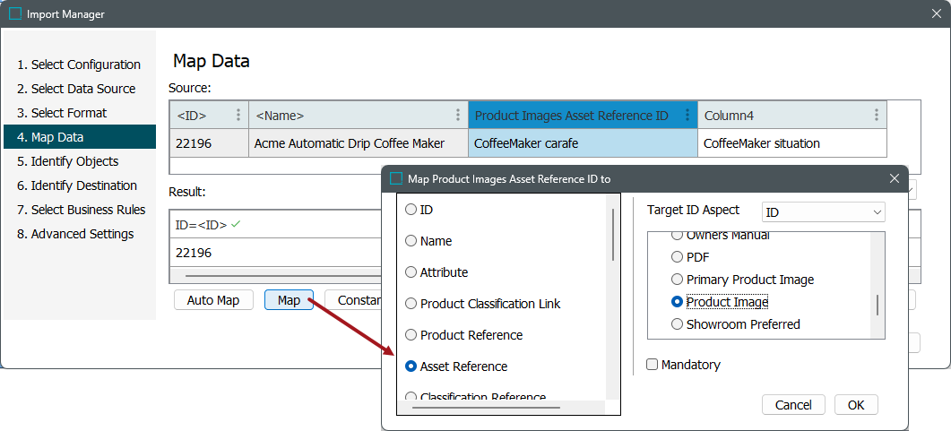Image resolution: width=951 pixels, height=431 pixels.
Task: Click the Import Manager window icon
Action: click(x=15, y=13)
